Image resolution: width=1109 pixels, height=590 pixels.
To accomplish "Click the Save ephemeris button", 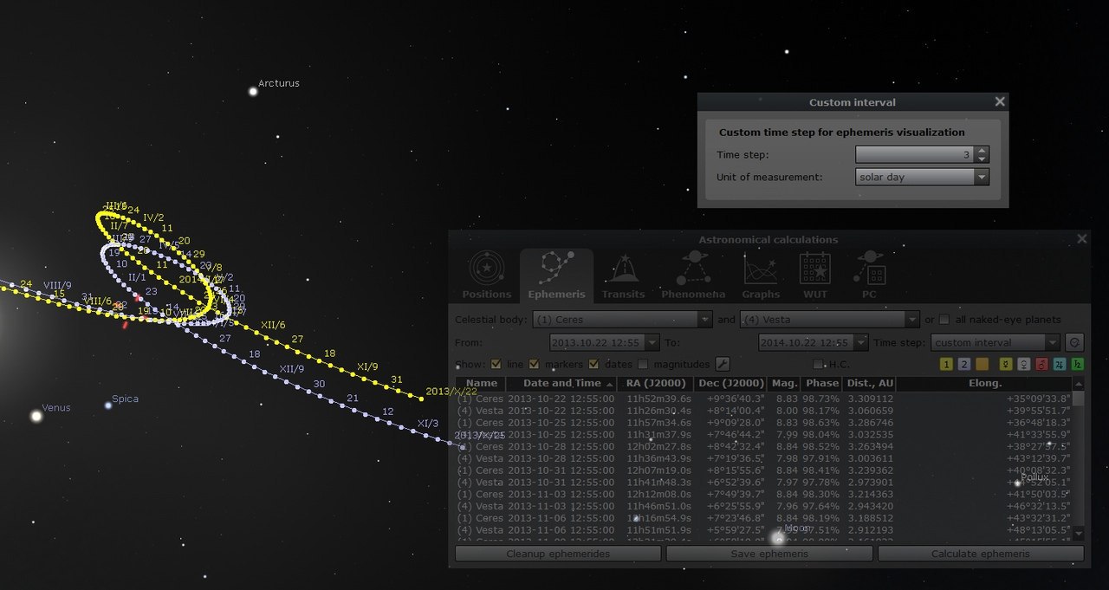I will pyautogui.click(x=769, y=554).
